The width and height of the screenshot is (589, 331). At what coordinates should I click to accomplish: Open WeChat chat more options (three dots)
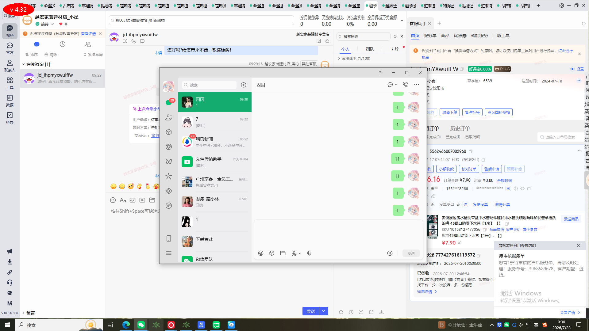coord(417,85)
